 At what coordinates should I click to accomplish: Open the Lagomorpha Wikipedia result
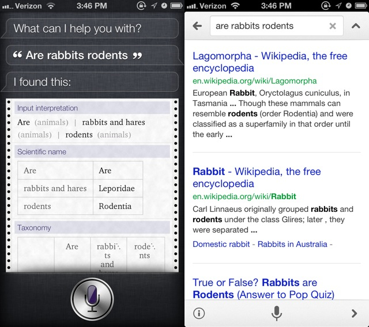pyautogui.click(x=270, y=62)
